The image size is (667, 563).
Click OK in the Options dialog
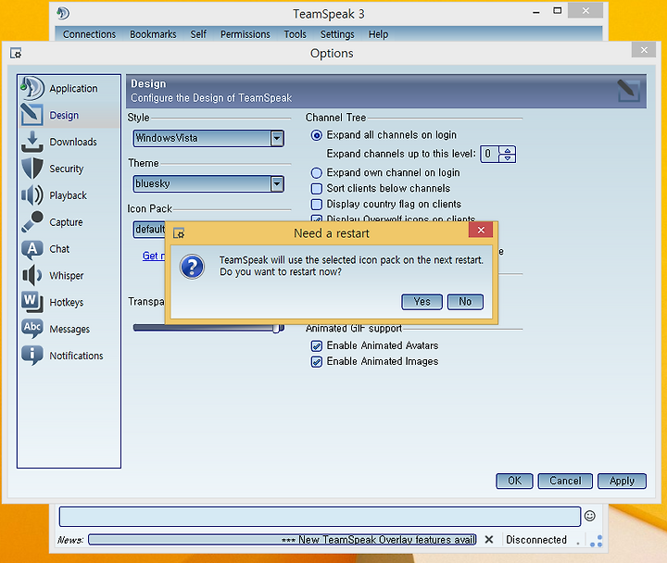pyautogui.click(x=514, y=481)
